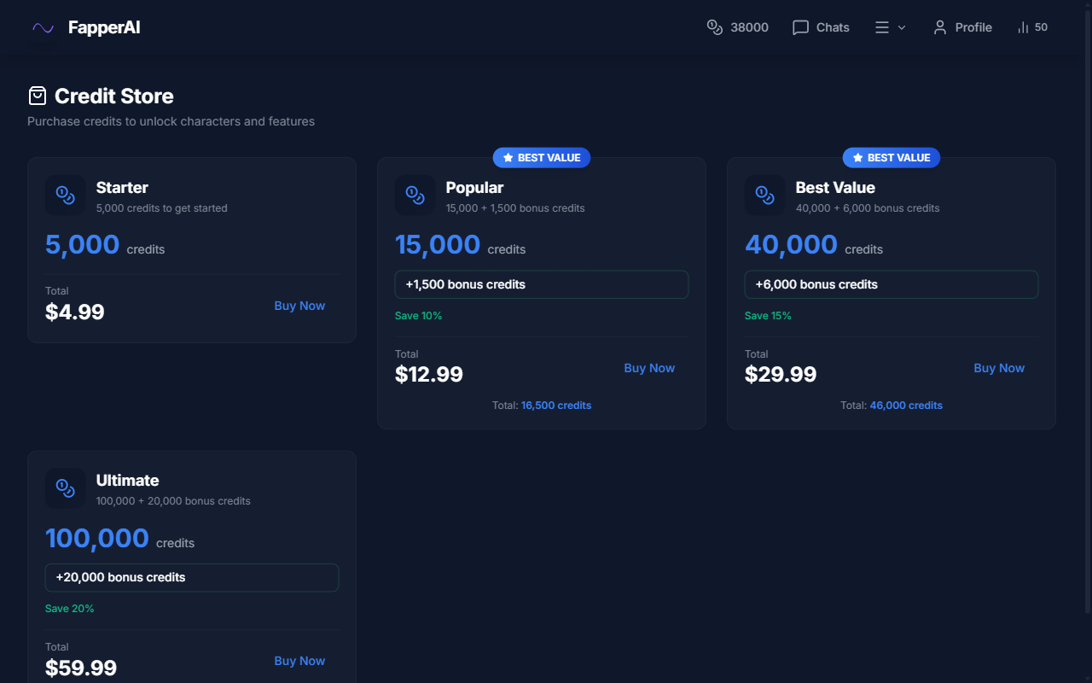1092x683 pixels.
Task: Click the Profile person icon
Action: coord(939,27)
